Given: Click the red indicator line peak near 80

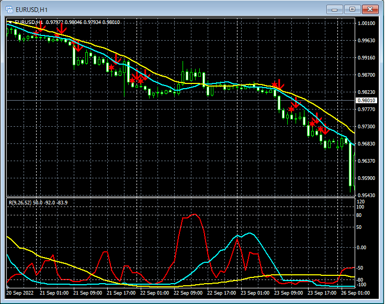Looking at the screenshot, I should click(195, 214).
